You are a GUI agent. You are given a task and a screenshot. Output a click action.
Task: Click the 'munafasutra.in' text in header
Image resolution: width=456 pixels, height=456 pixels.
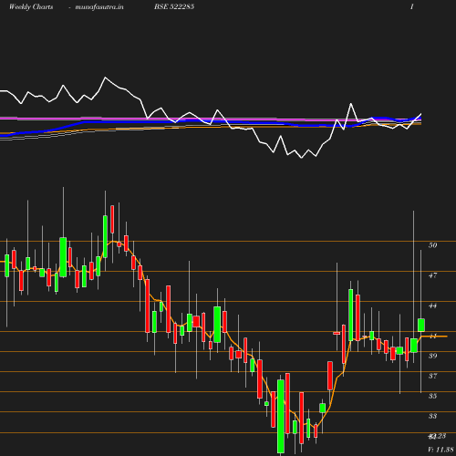point(99,6)
